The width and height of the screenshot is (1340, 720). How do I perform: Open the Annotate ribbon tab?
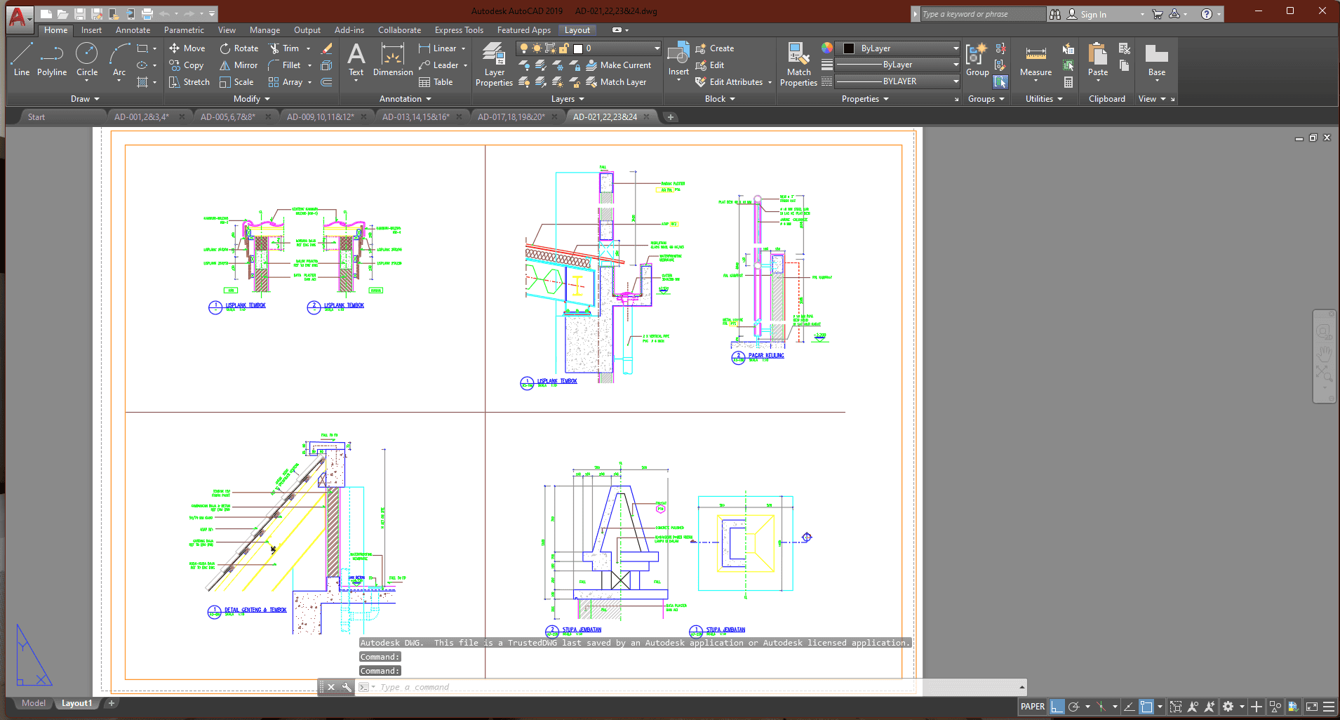pos(133,30)
